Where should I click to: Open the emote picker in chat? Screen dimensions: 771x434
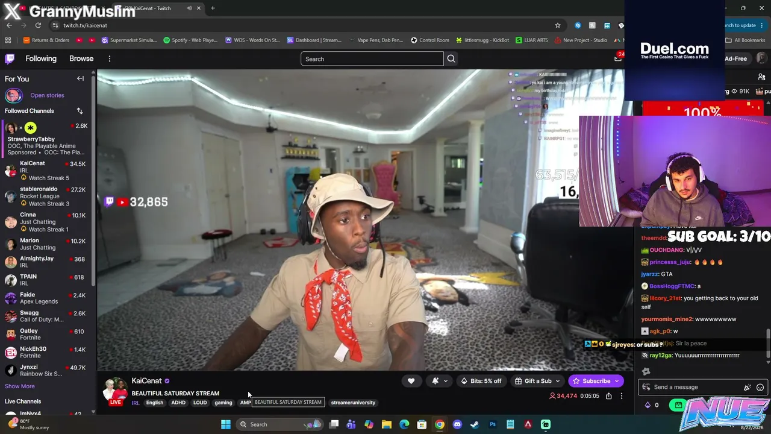pos(760,387)
